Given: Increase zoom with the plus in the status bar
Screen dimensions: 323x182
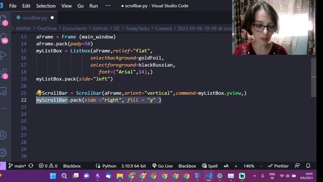Looking at the screenshot, I should pos(236,166).
